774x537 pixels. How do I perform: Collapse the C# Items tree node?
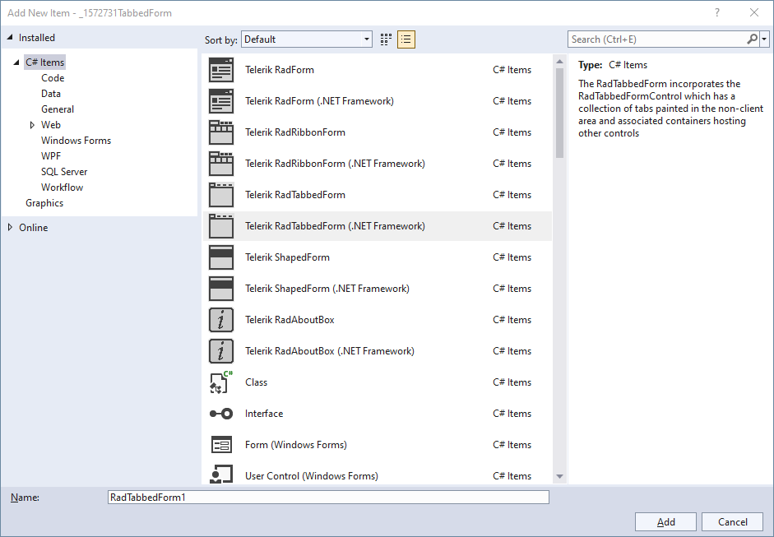pos(16,62)
